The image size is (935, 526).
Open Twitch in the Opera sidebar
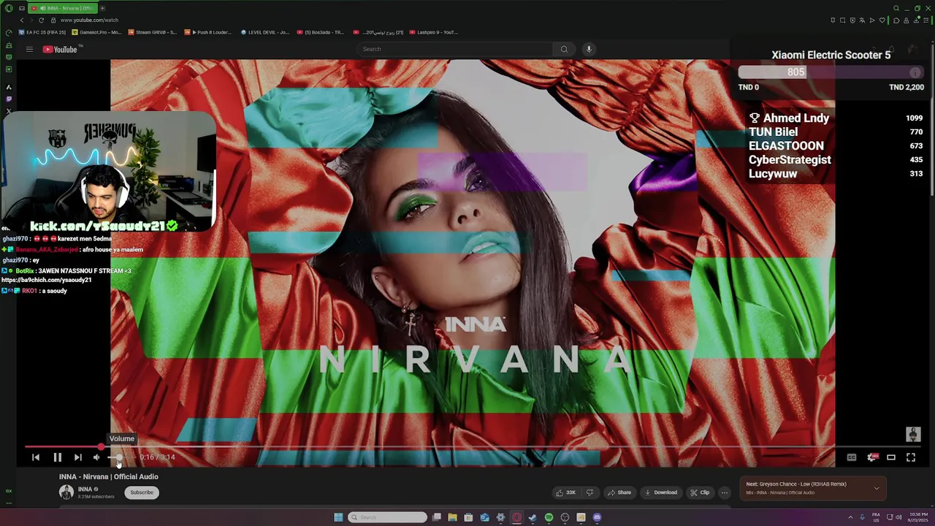[9, 99]
